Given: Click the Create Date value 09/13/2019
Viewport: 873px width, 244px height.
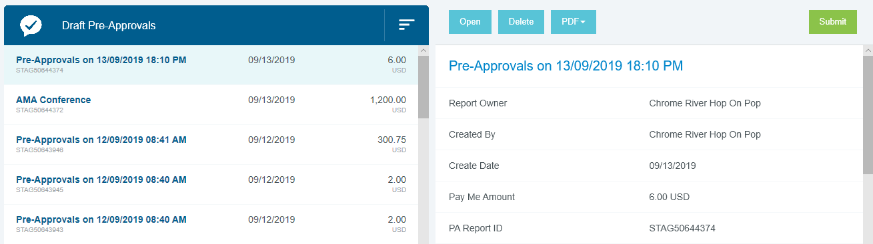Looking at the screenshot, I should click(673, 166).
